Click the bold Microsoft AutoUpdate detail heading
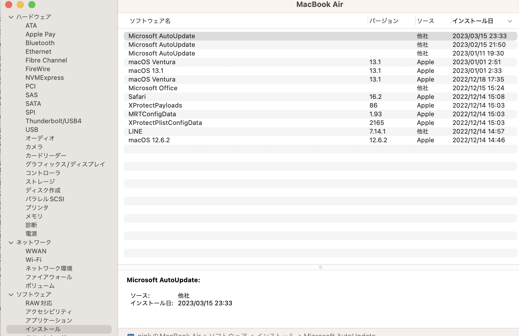The width and height of the screenshot is (519, 336). click(x=163, y=280)
